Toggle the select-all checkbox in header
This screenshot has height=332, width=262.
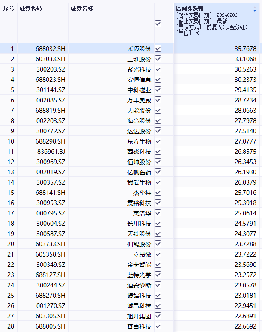158,24
